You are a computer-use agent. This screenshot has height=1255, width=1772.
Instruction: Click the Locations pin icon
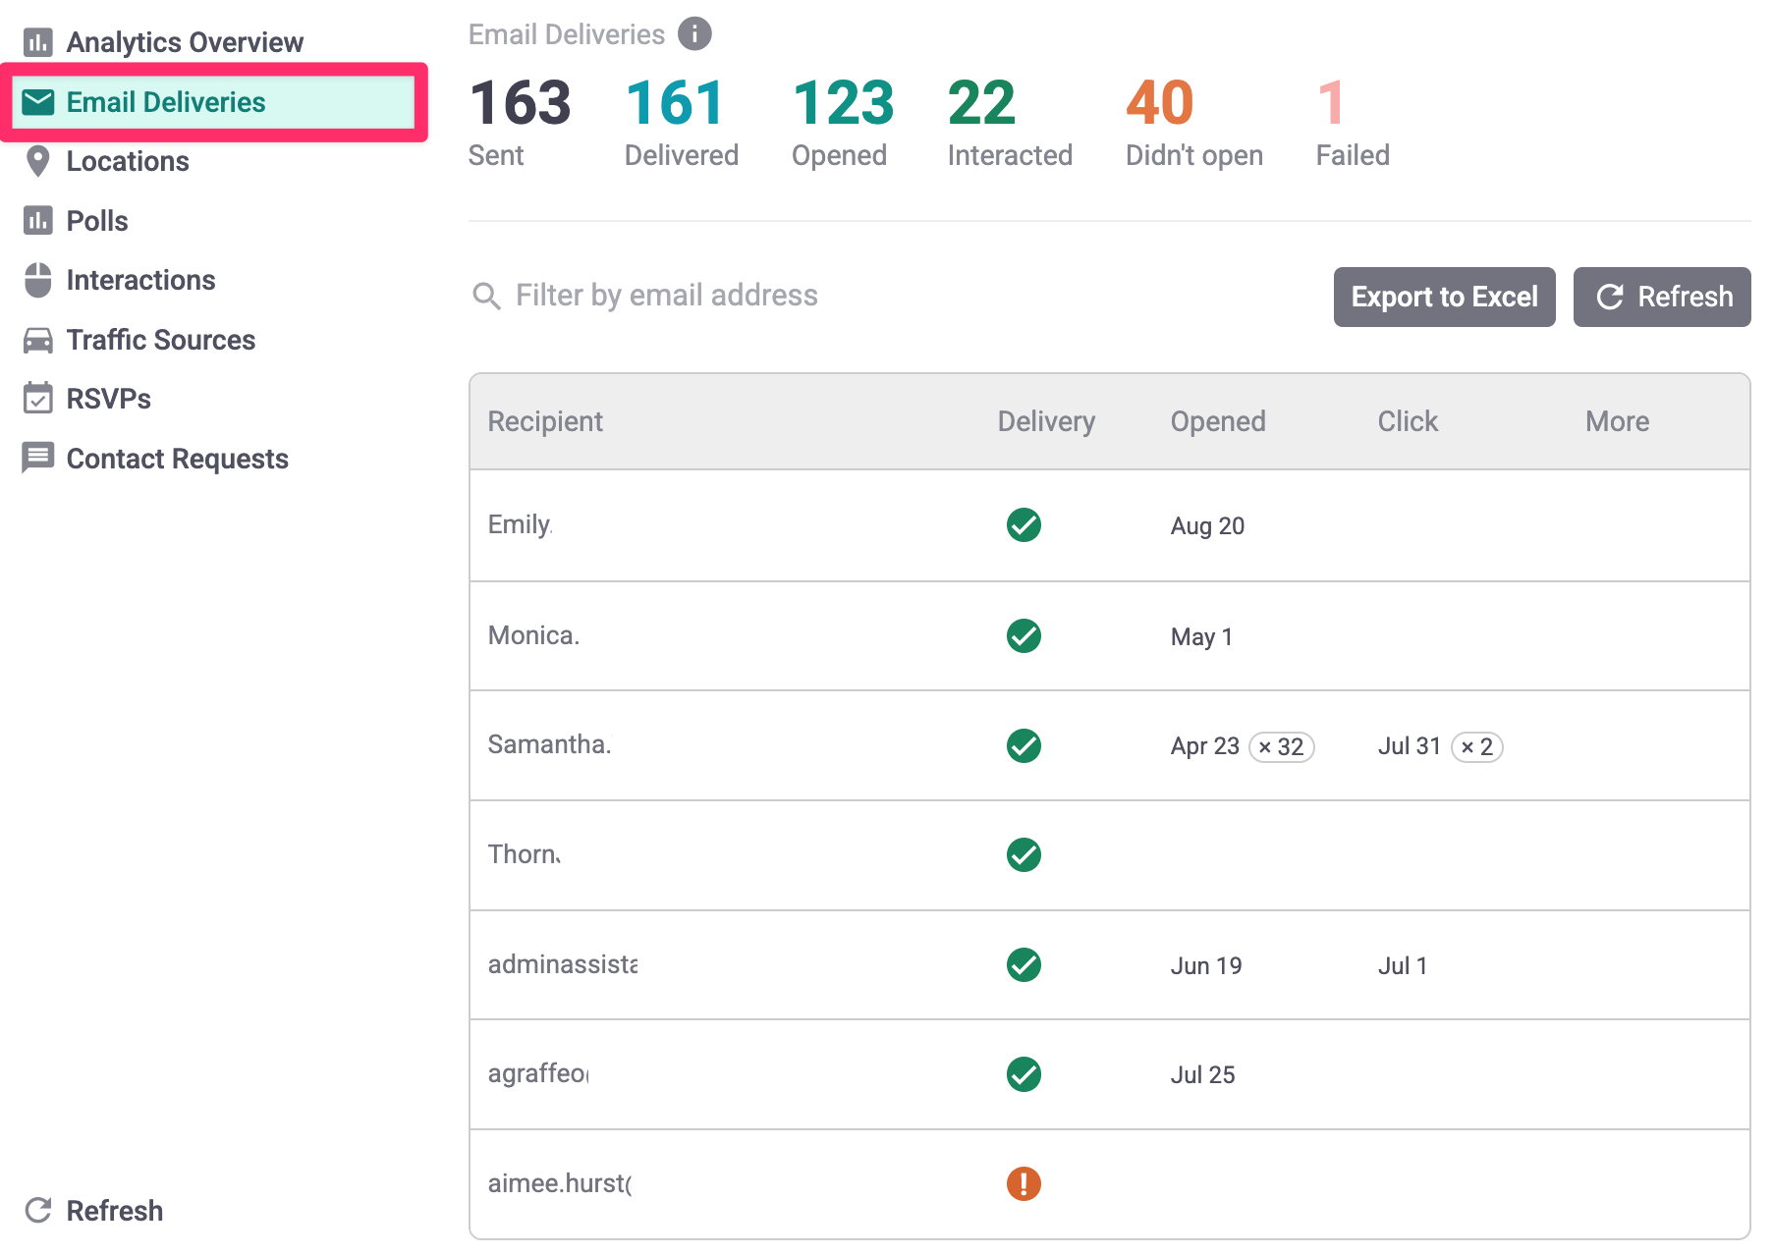(x=38, y=161)
